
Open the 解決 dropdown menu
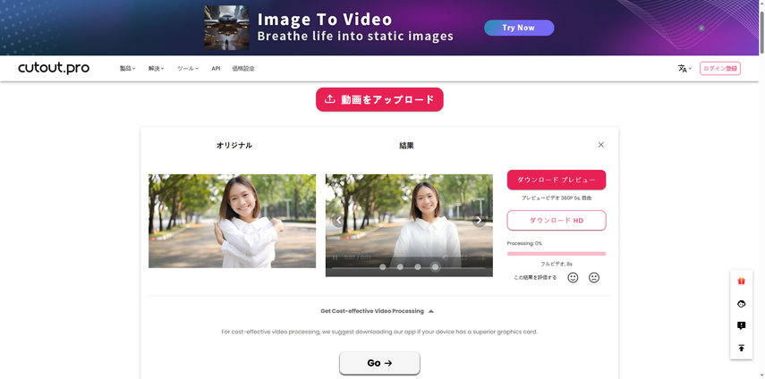pyautogui.click(x=156, y=69)
